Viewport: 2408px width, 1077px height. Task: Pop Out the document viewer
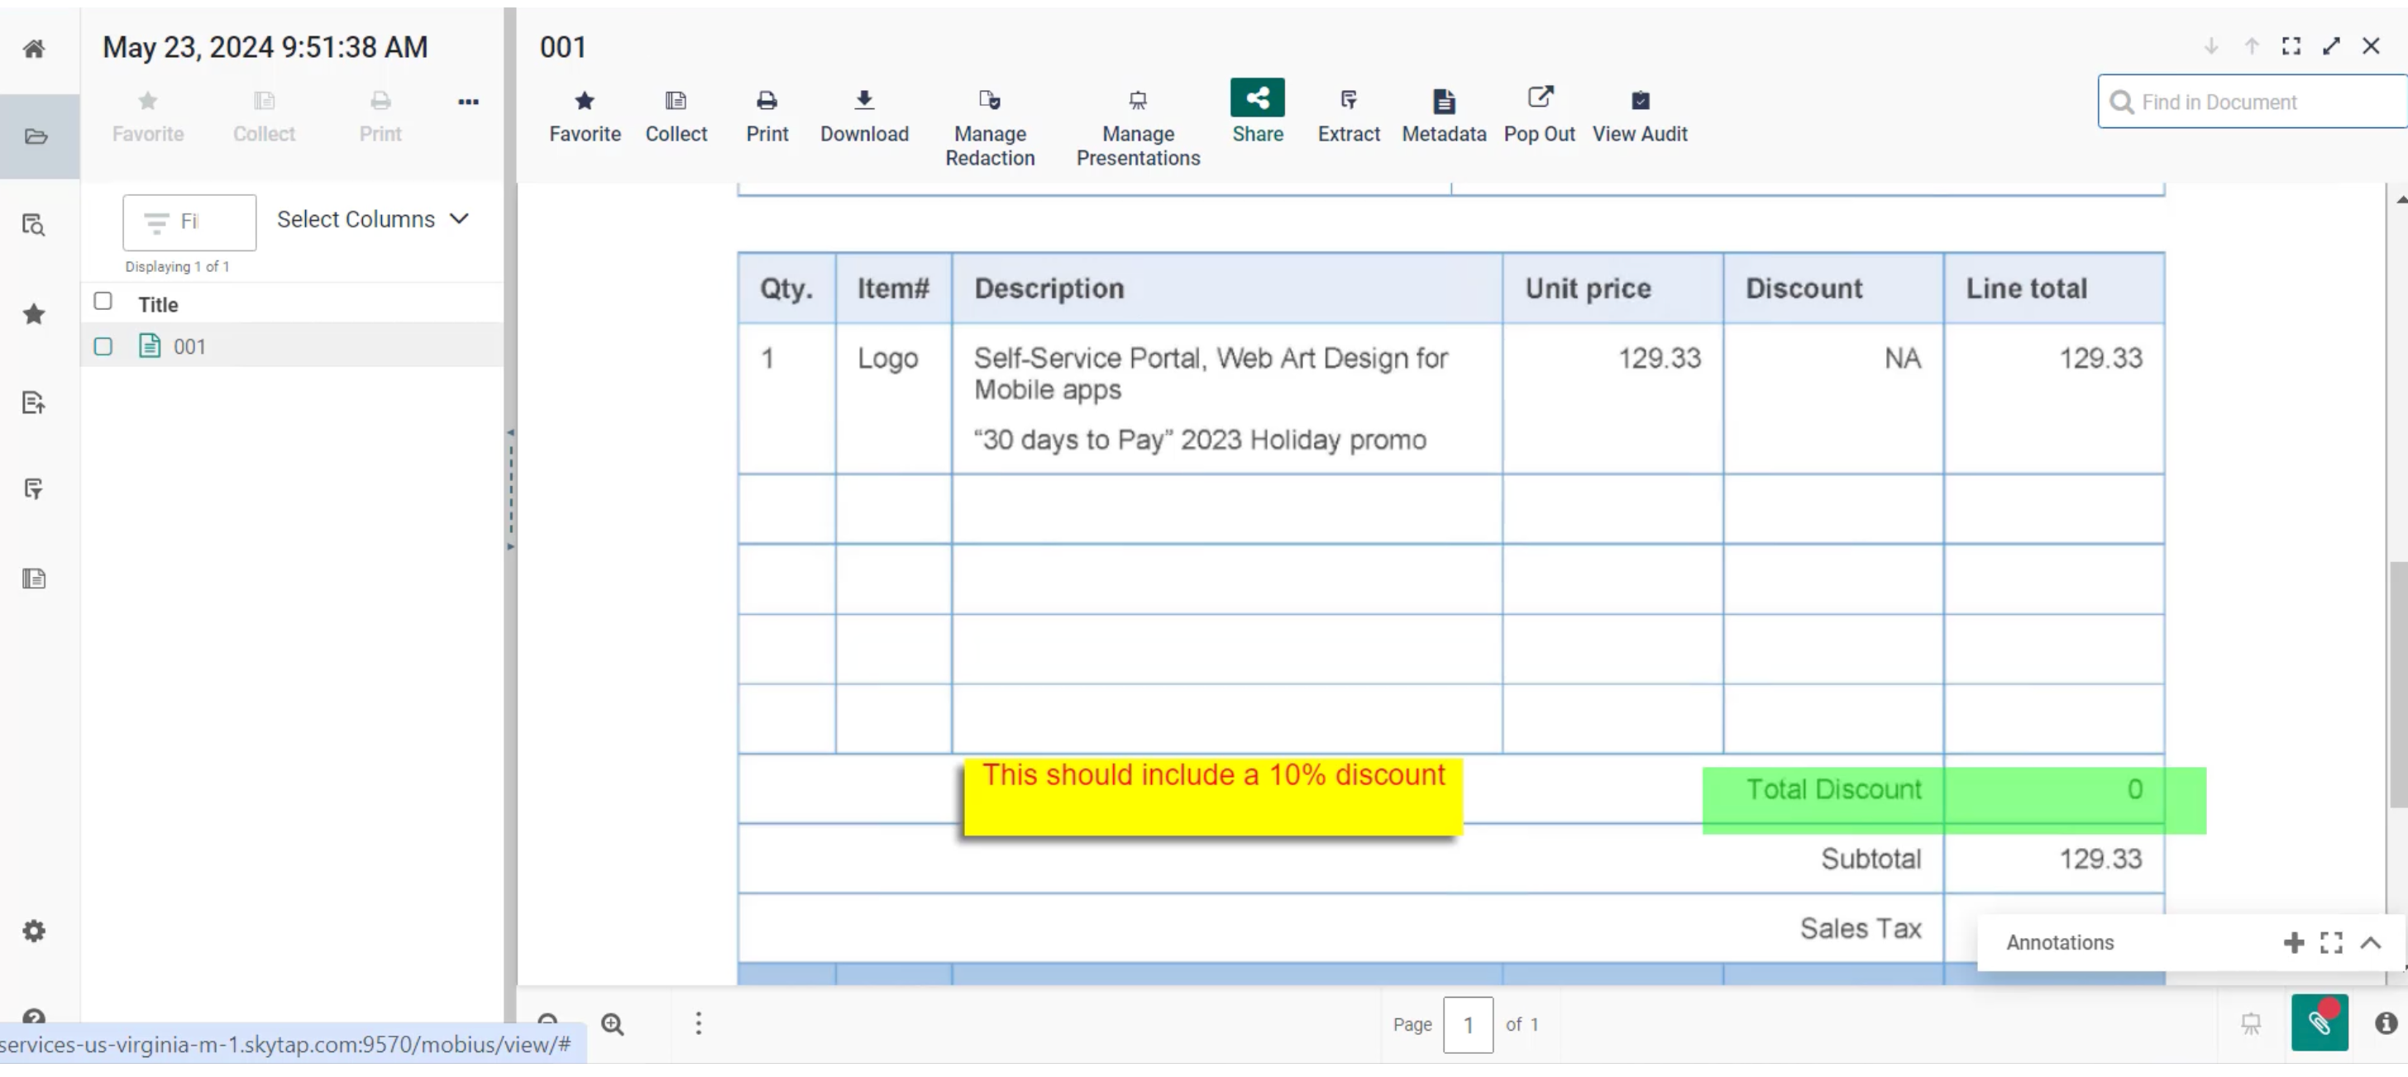[1539, 99]
